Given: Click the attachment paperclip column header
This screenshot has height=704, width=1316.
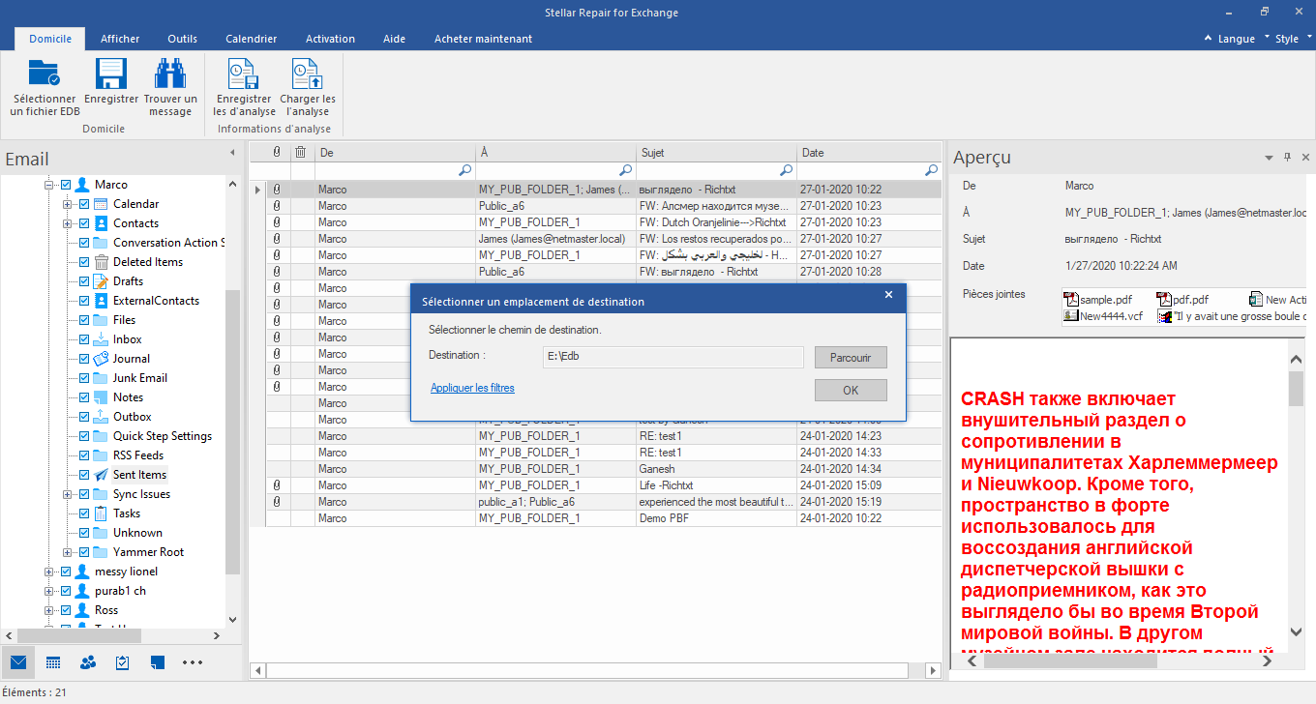Looking at the screenshot, I should pos(278,152).
